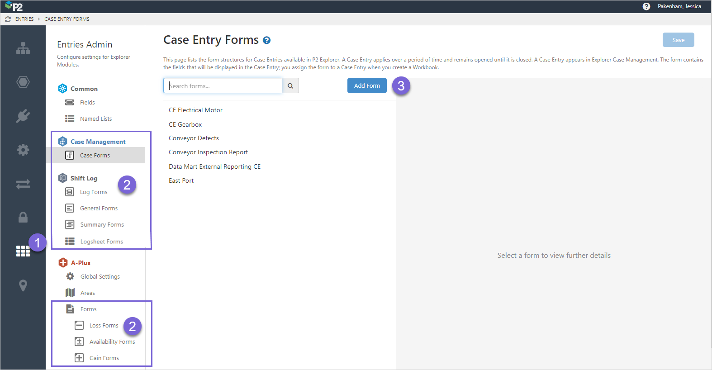Click the gear settings sidebar icon
The height and width of the screenshot is (370, 712).
pyautogui.click(x=23, y=150)
